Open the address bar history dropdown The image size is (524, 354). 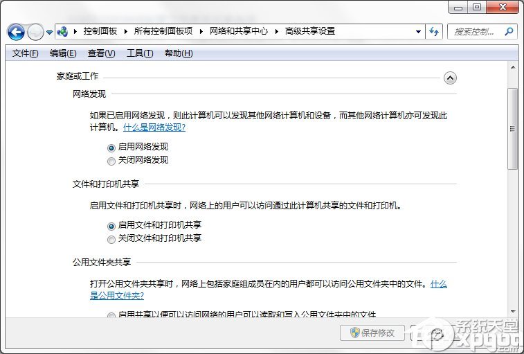pyautogui.click(x=418, y=31)
